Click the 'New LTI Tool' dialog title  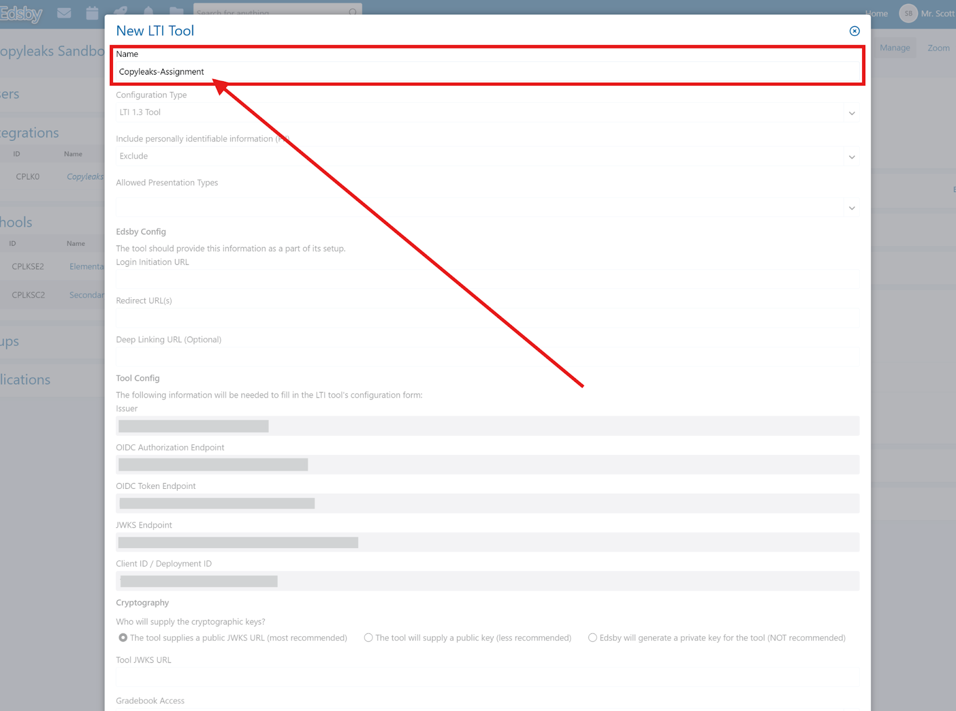(155, 31)
